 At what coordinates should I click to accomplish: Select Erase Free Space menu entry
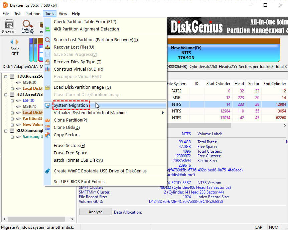105,153
